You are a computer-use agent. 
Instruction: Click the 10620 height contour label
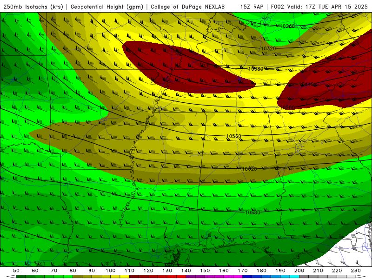249,169
